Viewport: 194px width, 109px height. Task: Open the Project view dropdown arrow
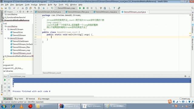(x=17, y=12)
